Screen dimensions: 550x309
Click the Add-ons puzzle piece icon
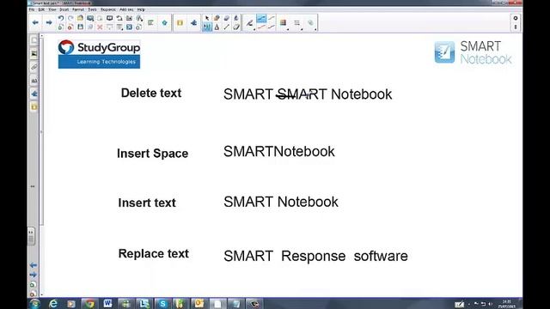pos(193,23)
